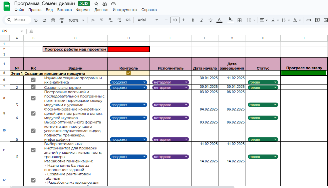Click the Undo arrow icon
The width and height of the screenshot is (328, 188).
pos(36,20)
